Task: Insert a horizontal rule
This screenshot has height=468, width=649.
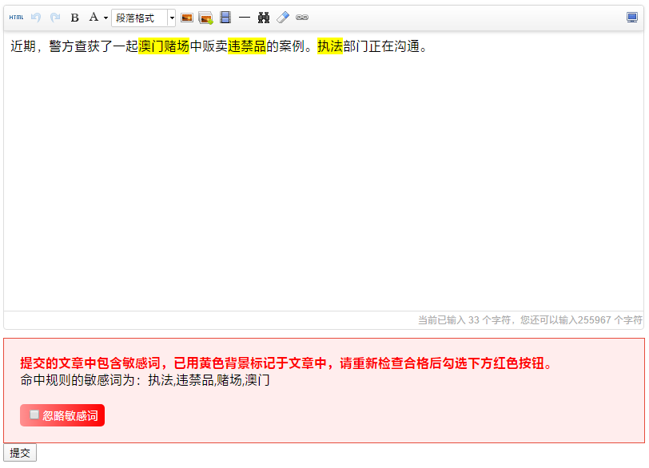Action: (245, 18)
